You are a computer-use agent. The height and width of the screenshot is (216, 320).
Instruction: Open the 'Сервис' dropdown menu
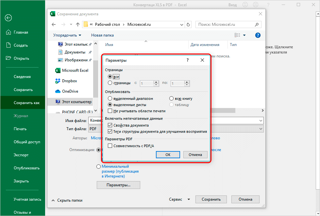pos(179,199)
